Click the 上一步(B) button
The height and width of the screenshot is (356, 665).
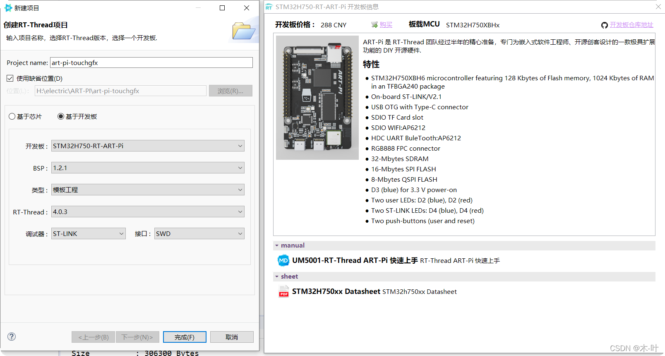94,337
